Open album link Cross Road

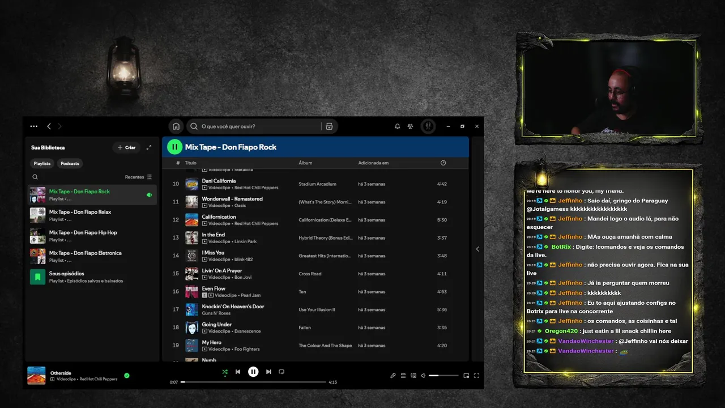click(x=310, y=274)
